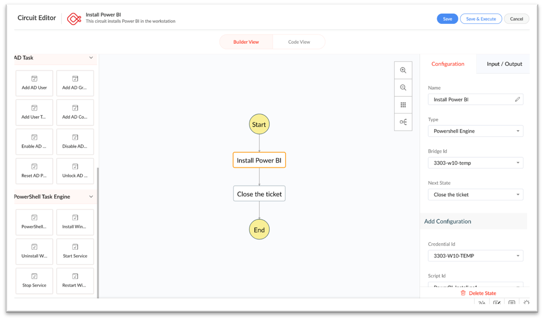Click the Save button
This screenshot has width=544, height=320.
447,19
